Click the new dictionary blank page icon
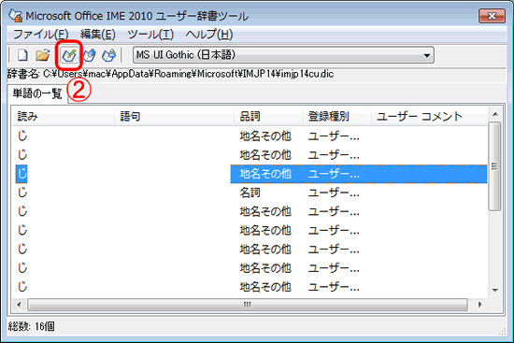 22,55
